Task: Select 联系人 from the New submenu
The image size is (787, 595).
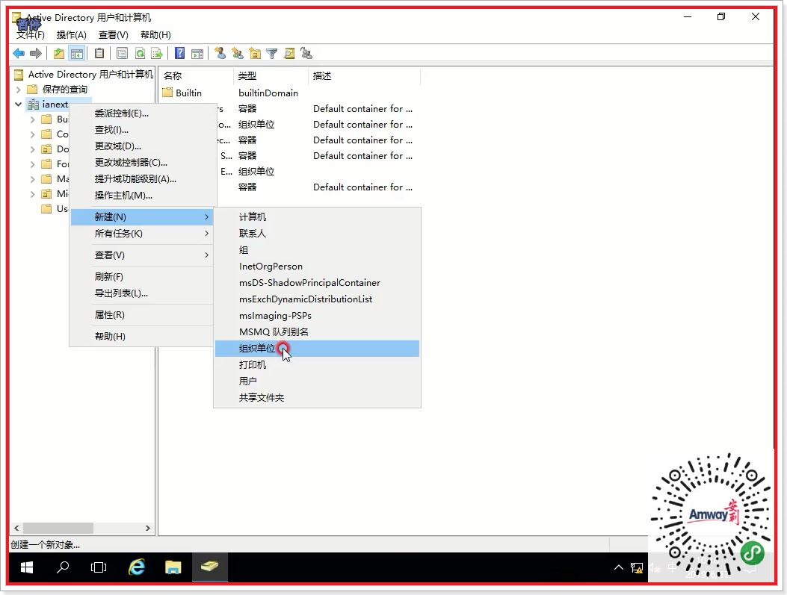Action: [317, 234]
